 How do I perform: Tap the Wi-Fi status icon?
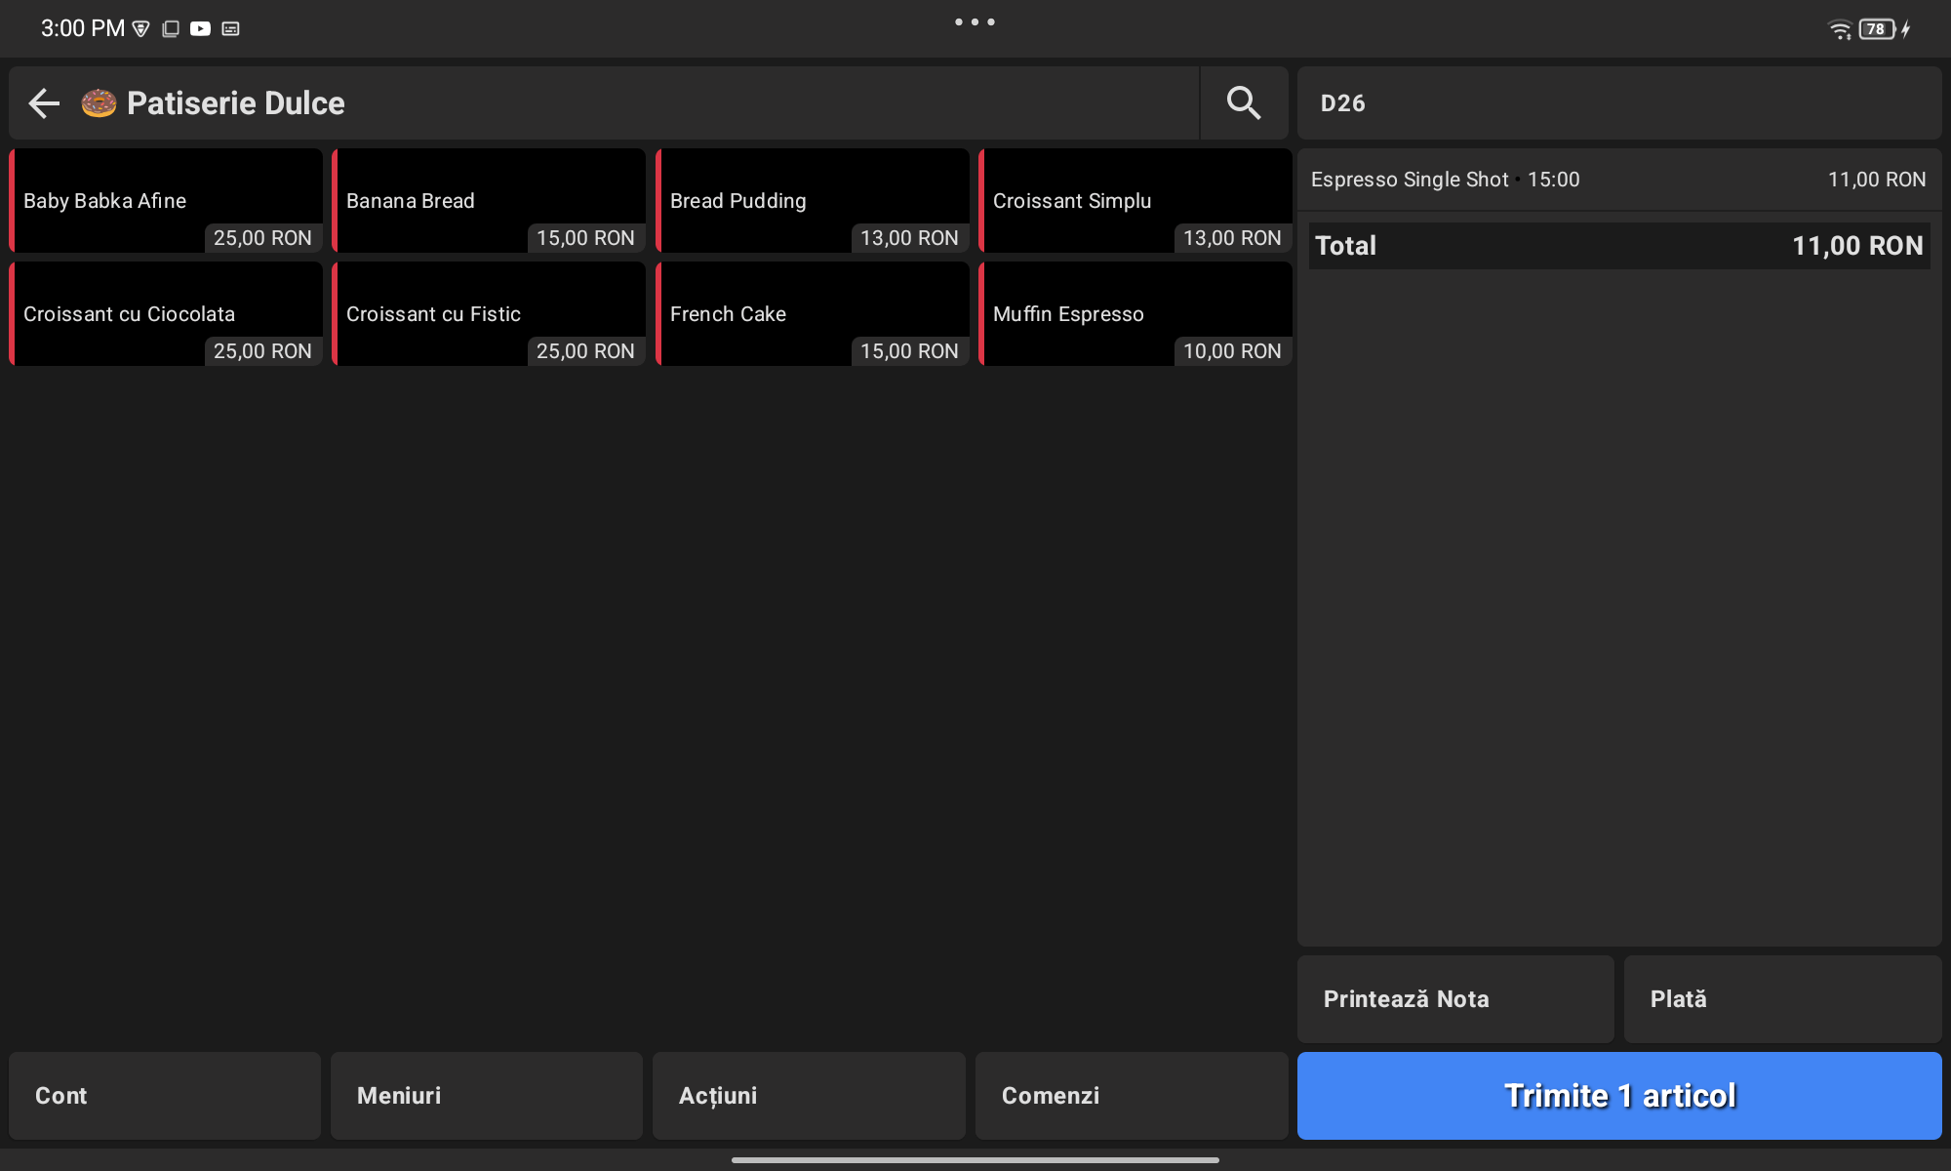coord(1839,29)
